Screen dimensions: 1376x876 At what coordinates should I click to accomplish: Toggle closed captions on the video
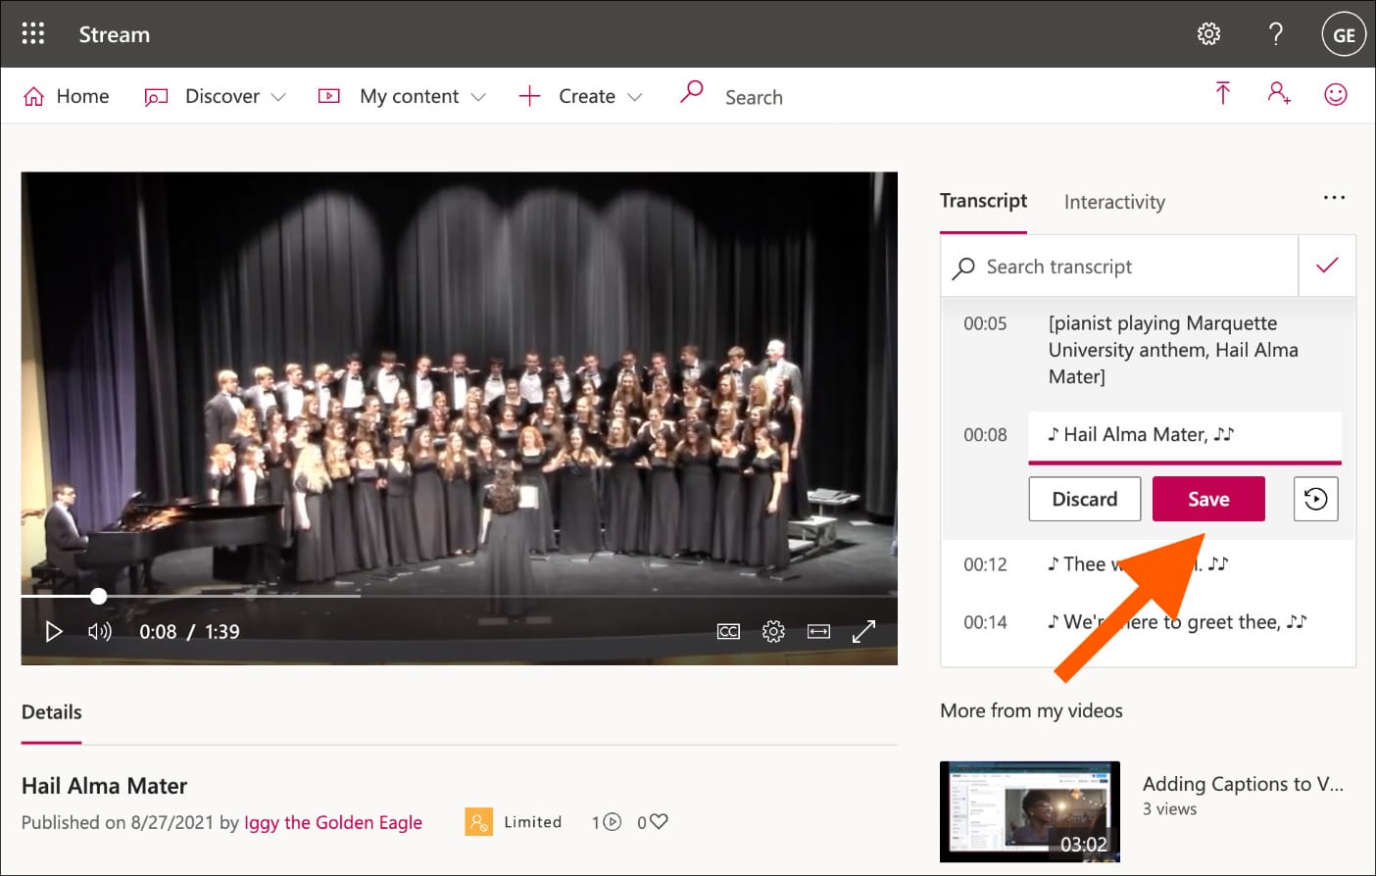728,632
